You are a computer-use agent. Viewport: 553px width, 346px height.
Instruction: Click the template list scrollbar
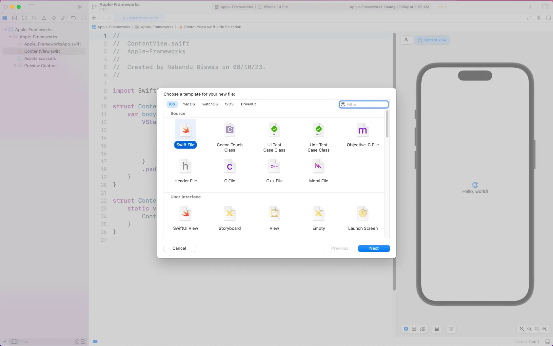tap(387, 124)
